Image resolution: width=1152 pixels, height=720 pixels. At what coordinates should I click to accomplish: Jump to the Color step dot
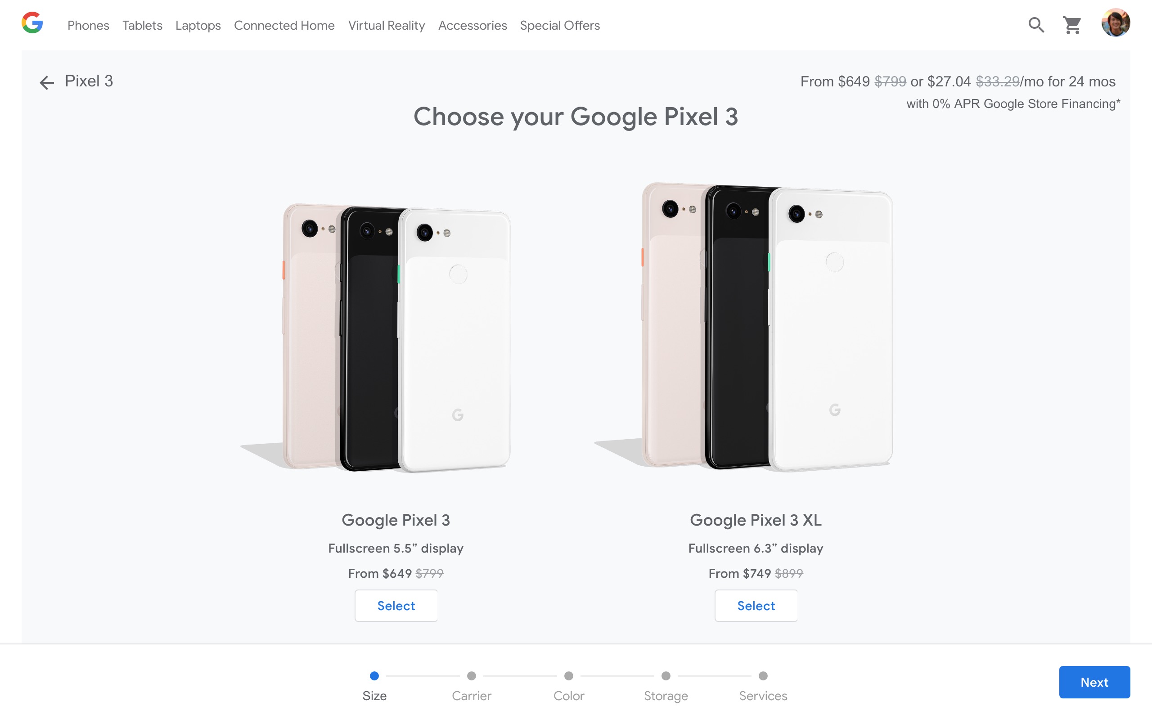coord(568,676)
